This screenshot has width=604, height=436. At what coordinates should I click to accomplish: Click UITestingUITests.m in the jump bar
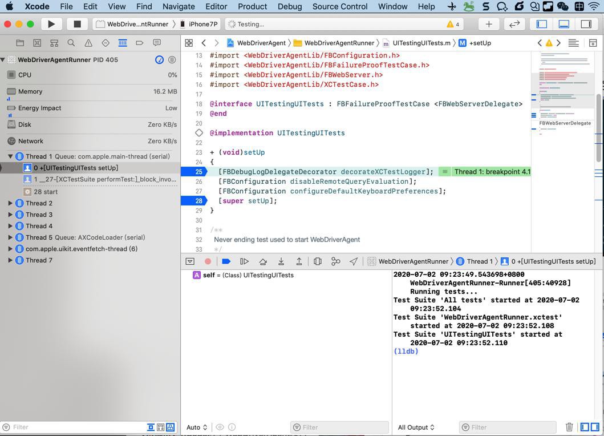(416, 43)
